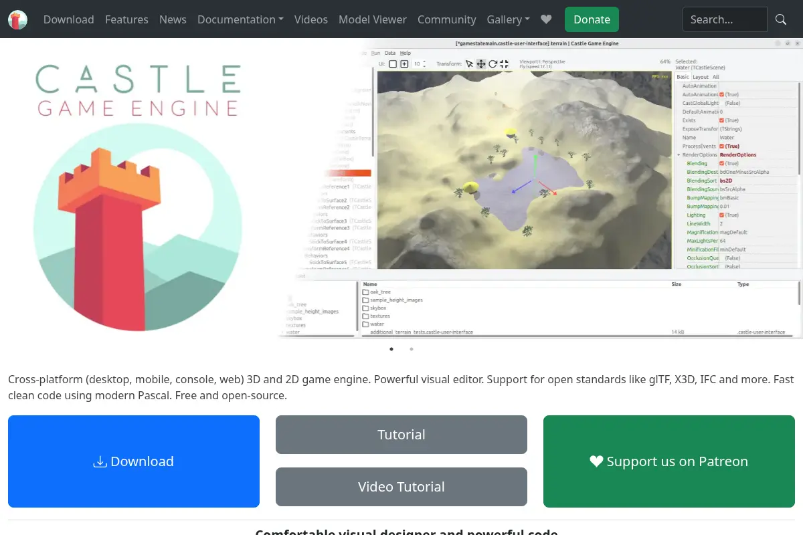
Task: Open the Video Tutorial button
Action: (x=401, y=487)
